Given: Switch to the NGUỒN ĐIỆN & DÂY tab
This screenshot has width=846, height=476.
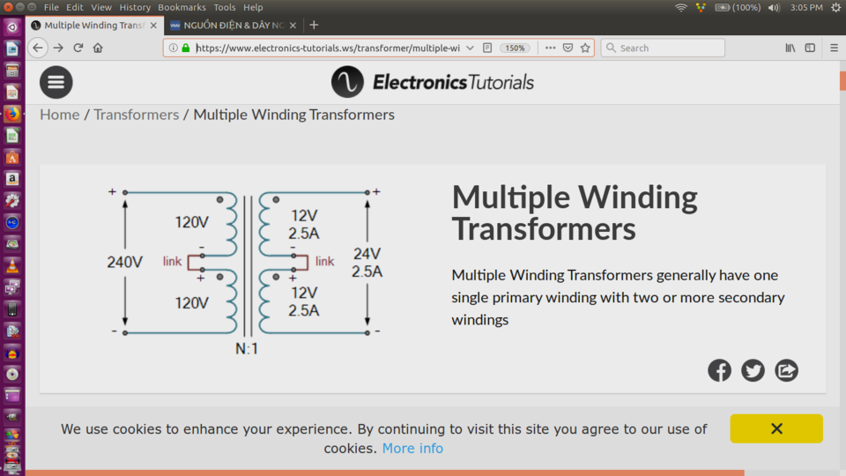Looking at the screenshot, I should (232, 26).
